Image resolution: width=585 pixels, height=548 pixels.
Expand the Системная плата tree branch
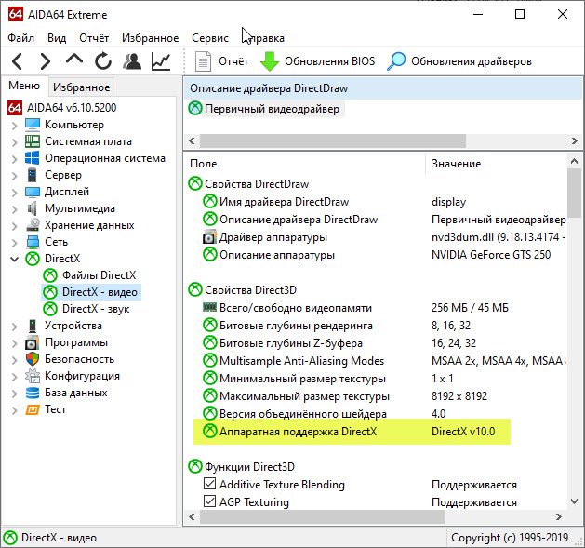pyautogui.click(x=14, y=142)
